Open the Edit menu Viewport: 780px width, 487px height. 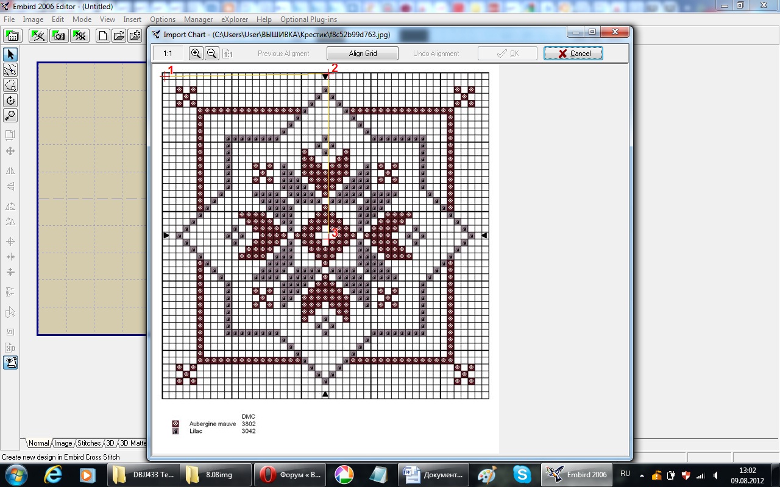pyautogui.click(x=58, y=19)
